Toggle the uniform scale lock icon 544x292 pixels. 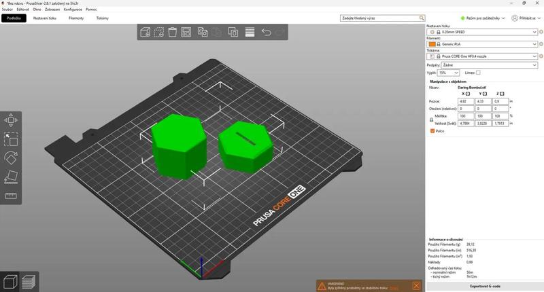pos(431,120)
